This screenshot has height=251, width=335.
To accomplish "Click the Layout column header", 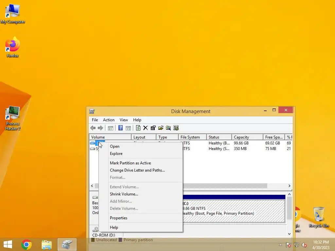I will (x=144, y=137).
